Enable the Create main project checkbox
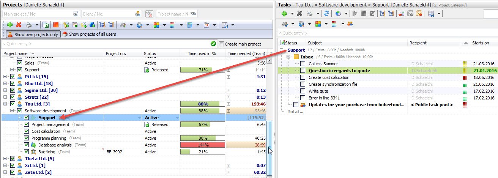This screenshot has width=498, height=178. pos(222,44)
